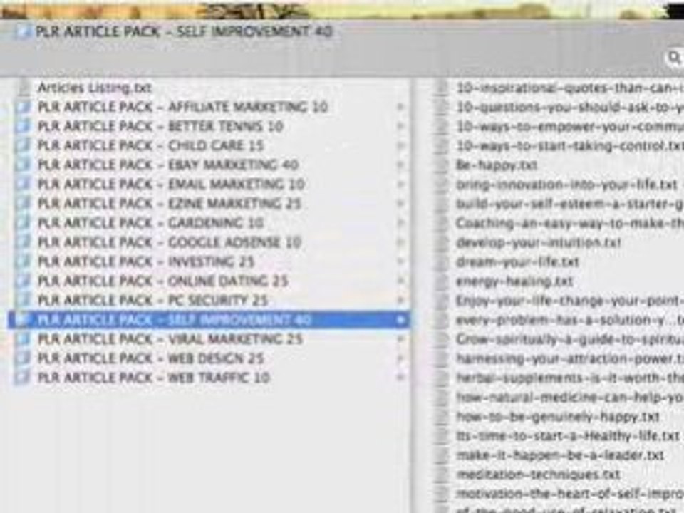Expand arrow for EBAY MARKETING 40 folder
The height and width of the screenshot is (513, 684).
coord(400,165)
